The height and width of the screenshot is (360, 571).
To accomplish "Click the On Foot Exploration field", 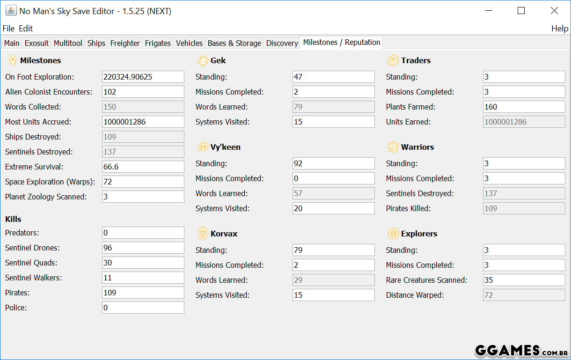I will [x=143, y=77].
